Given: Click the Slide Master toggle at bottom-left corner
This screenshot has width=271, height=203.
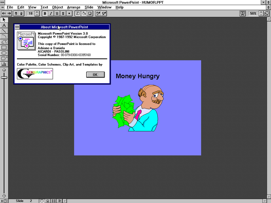Looking at the screenshot, I should click(x=4, y=201).
